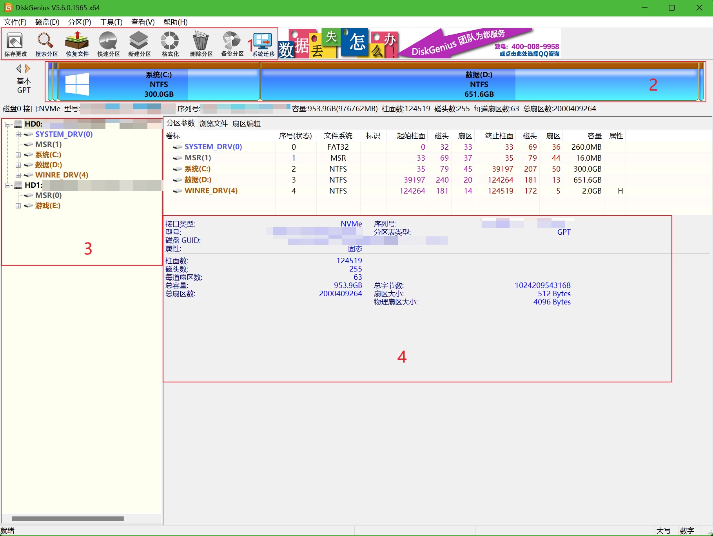This screenshot has height=536, width=713.
Task: Collapse the HD0 disk tree node
Action: 7,124
